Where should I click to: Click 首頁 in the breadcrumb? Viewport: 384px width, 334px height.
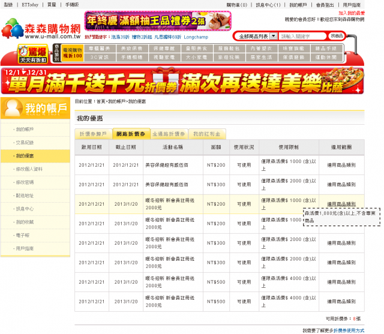(101, 101)
